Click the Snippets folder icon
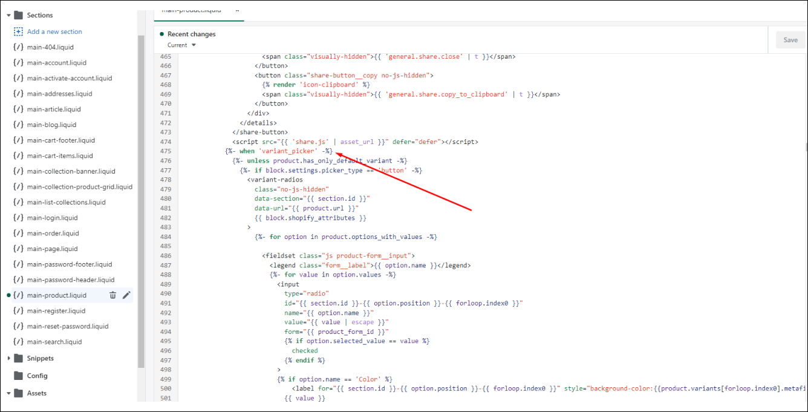 18,358
